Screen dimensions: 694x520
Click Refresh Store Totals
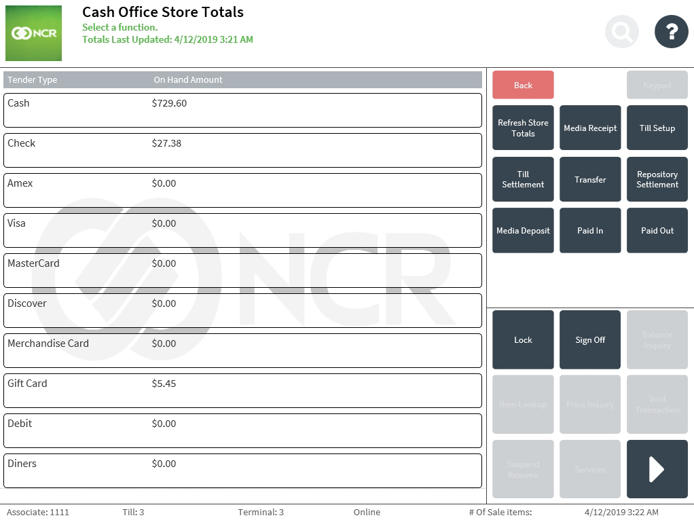coord(523,128)
